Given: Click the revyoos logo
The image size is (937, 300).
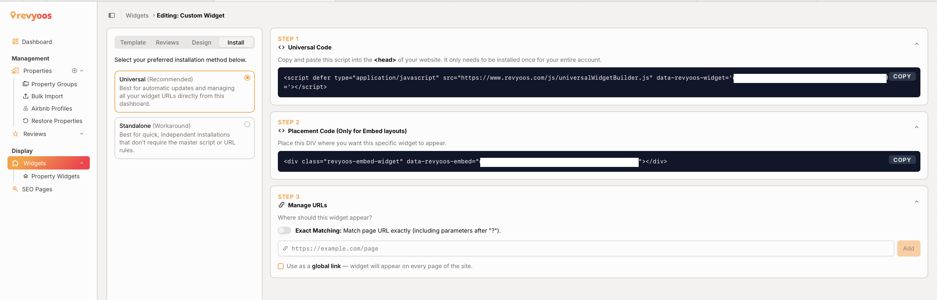Looking at the screenshot, I should click(31, 16).
